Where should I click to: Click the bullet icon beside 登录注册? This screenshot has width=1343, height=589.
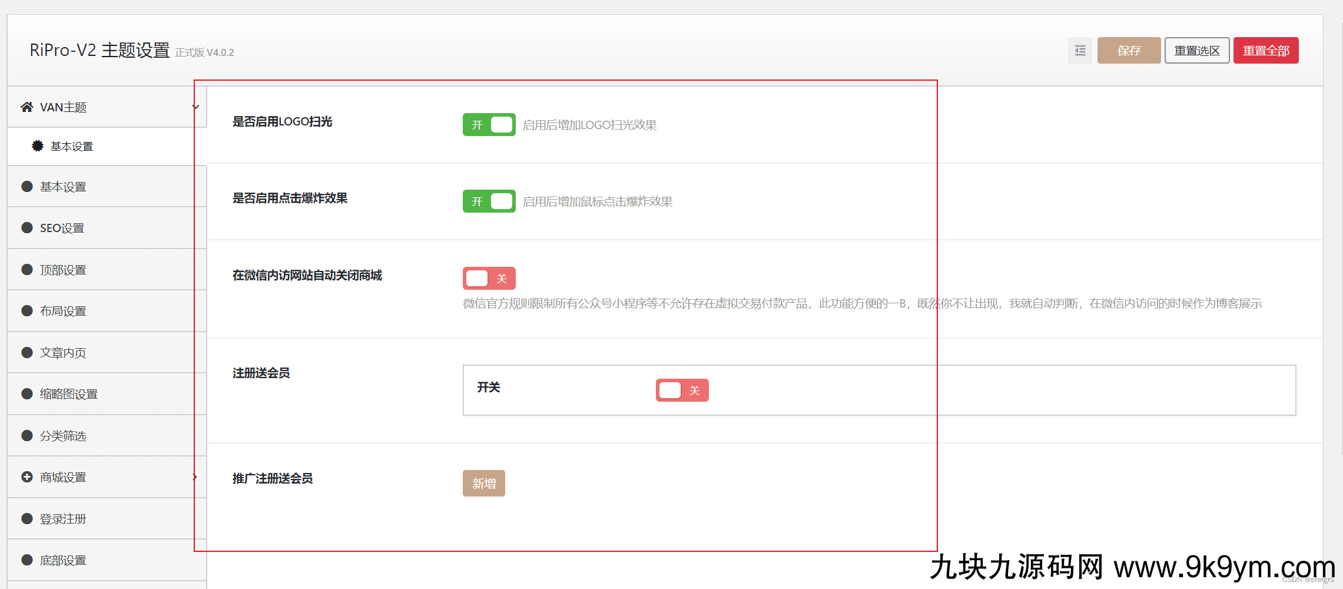pos(27,519)
